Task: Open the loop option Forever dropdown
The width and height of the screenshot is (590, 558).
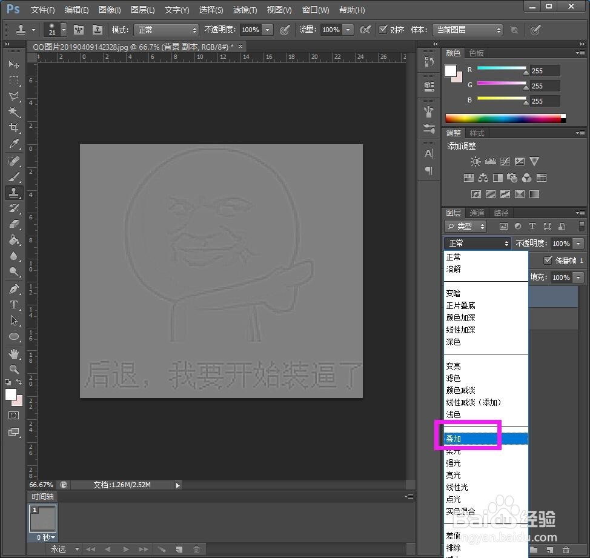Action: pyautogui.click(x=65, y=550)
